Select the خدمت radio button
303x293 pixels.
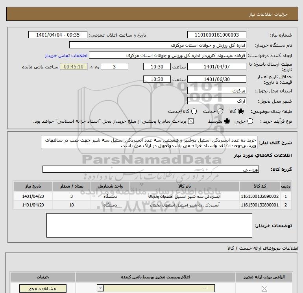pyautogui.click(x=220, y=111)
